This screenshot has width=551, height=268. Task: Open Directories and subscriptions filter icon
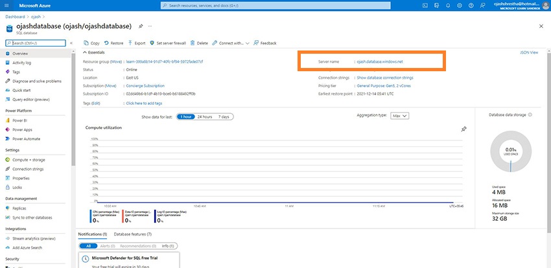pyautogui.click(x=436, y=6)
